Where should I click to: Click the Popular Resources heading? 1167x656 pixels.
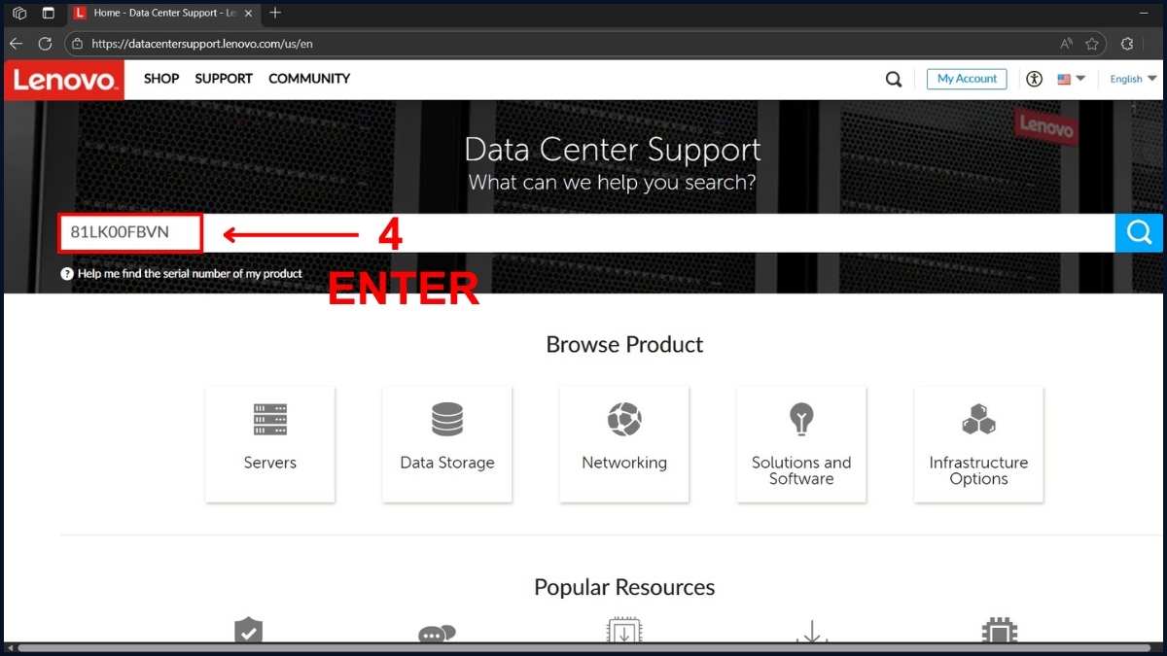click(624, 587)
